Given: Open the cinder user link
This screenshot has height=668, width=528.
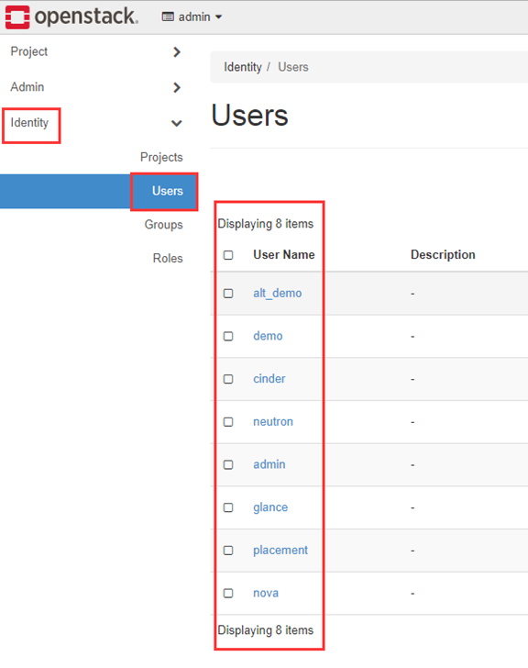Looking at the screenshot, I should coord(269,378).
